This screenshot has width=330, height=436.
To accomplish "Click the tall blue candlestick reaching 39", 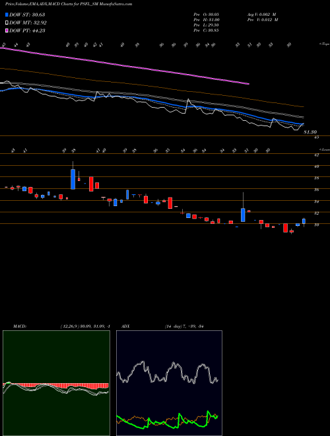I will [x=73, y=179].
